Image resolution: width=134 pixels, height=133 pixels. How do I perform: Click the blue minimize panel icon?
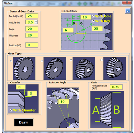point(128,11)
